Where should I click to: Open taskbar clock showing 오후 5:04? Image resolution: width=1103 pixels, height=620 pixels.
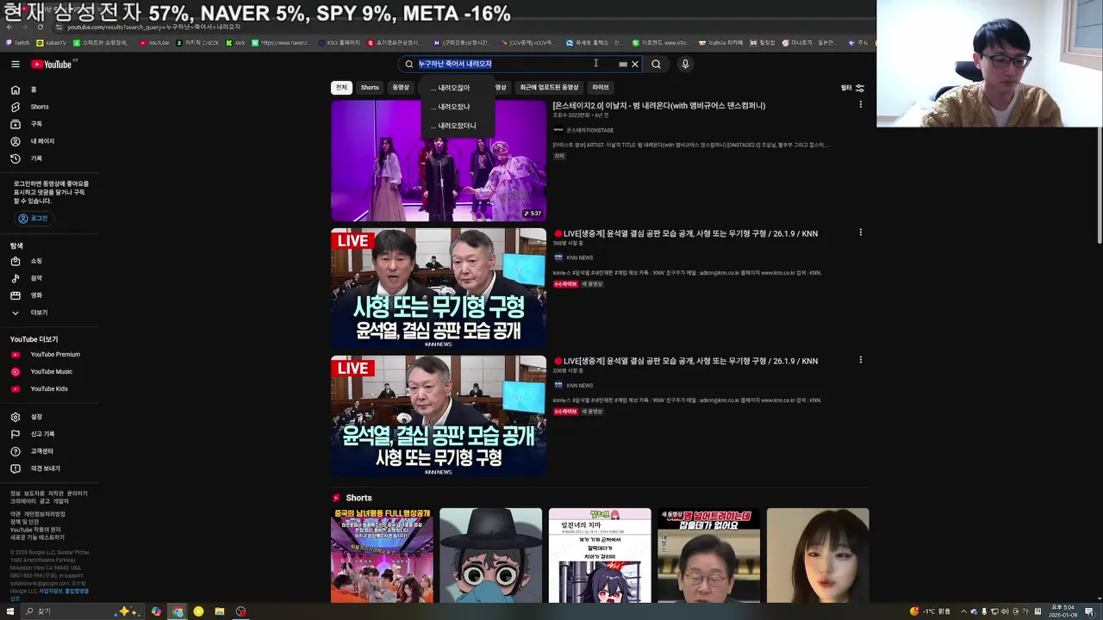pyautogui.click(x=1062, y=611)
